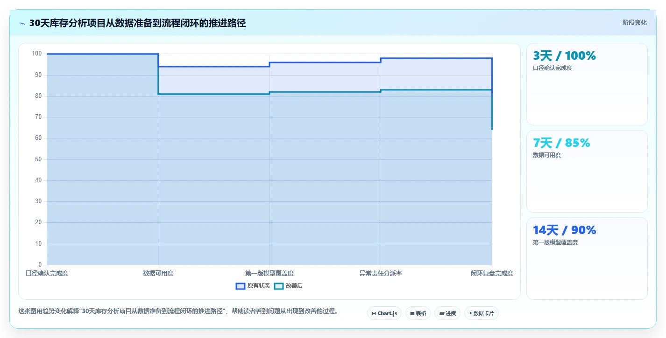Click the 第一版模型覆盖度 caption in third card
Viewport: 666px width, 338px height.
(x=555, y=242)
